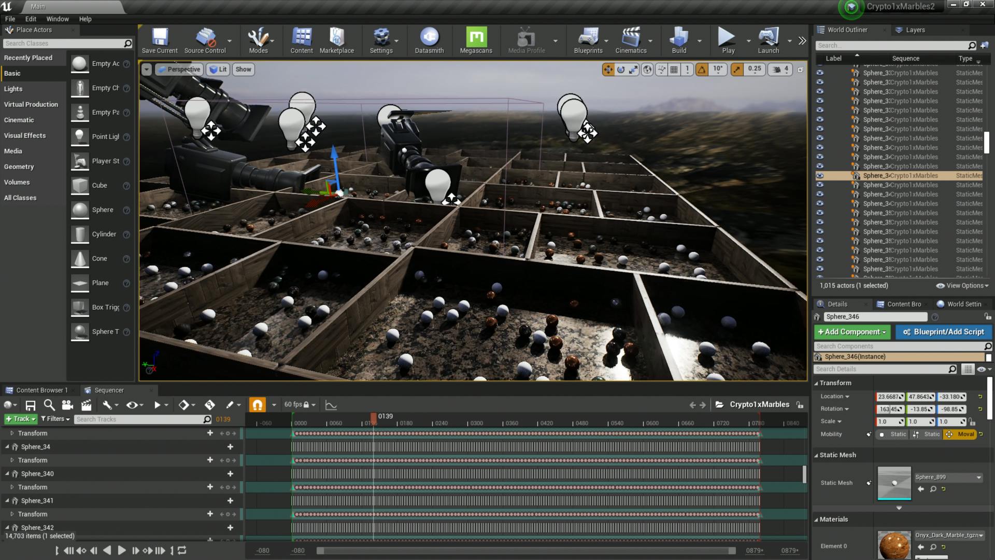Click the Blueprint/Add Script button

point(943,332)
